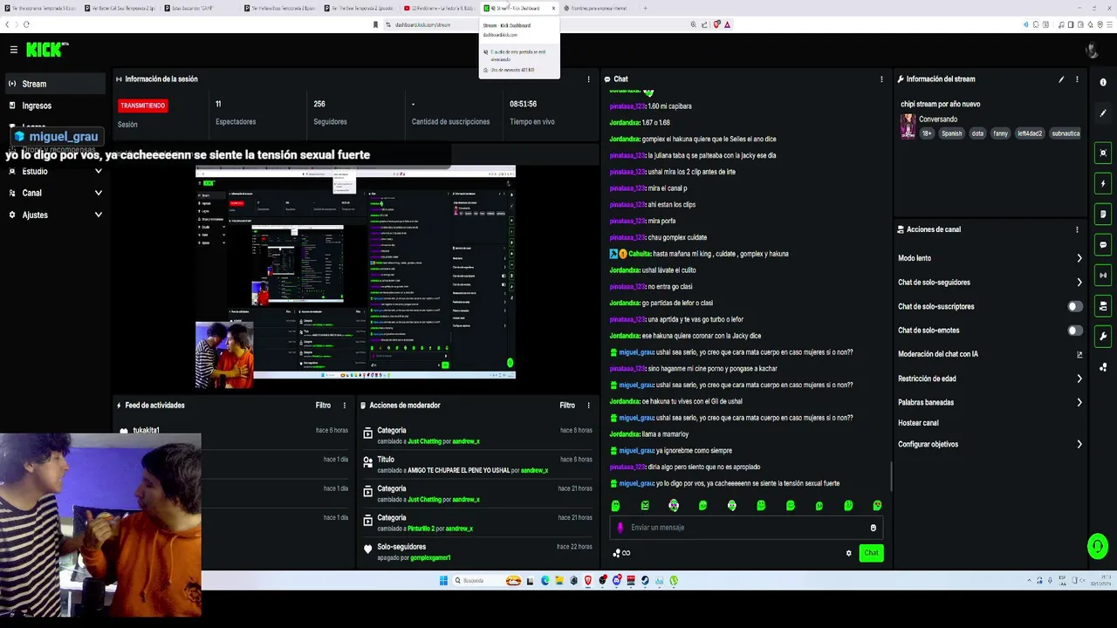Open Chat de solo-seguidores settings
Viewport: 1117px width, 628px height.
coord(990,283)
